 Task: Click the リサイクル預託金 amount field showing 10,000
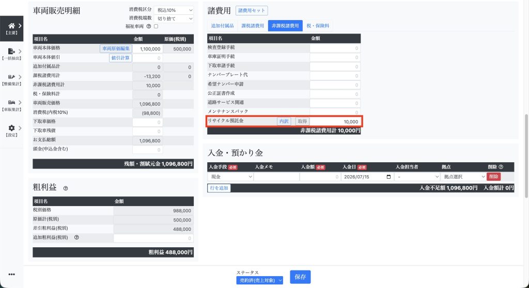click(x=335, y=122)
